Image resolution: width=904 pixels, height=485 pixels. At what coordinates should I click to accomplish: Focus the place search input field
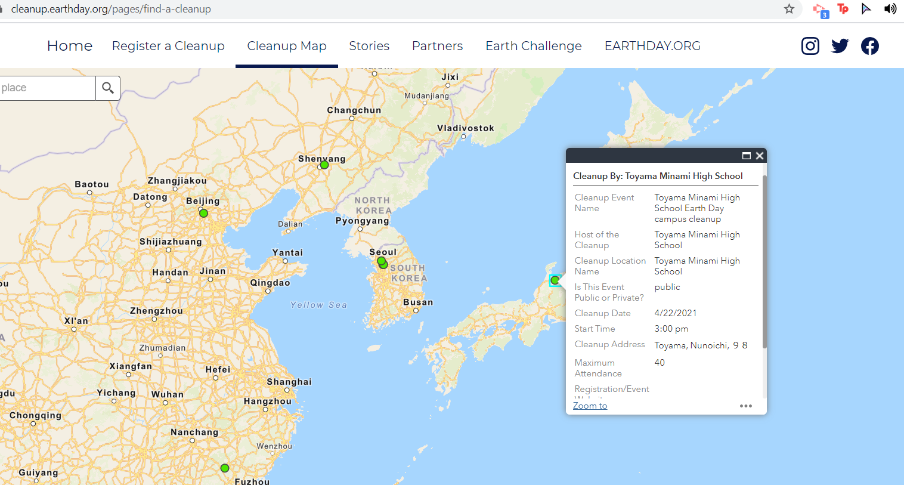(48, 88)
